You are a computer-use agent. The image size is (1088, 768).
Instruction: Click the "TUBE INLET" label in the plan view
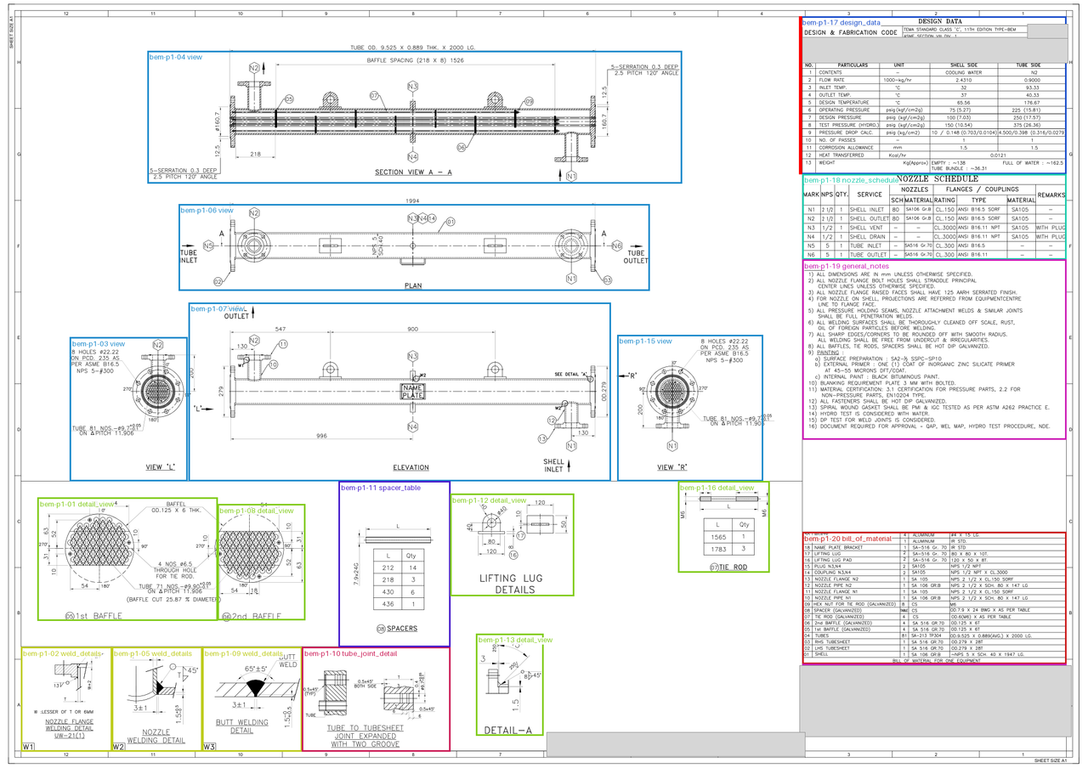point(189,257)
